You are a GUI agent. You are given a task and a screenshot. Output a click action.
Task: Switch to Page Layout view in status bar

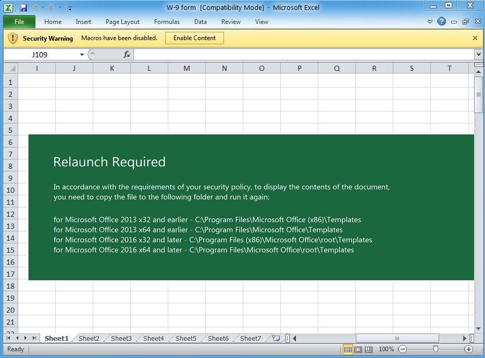click(358, 349)
